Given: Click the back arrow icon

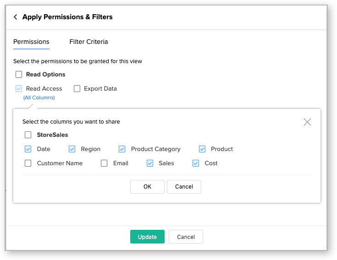Looking at the screenshot, I should pyautogui.click(x=16, y=17).
